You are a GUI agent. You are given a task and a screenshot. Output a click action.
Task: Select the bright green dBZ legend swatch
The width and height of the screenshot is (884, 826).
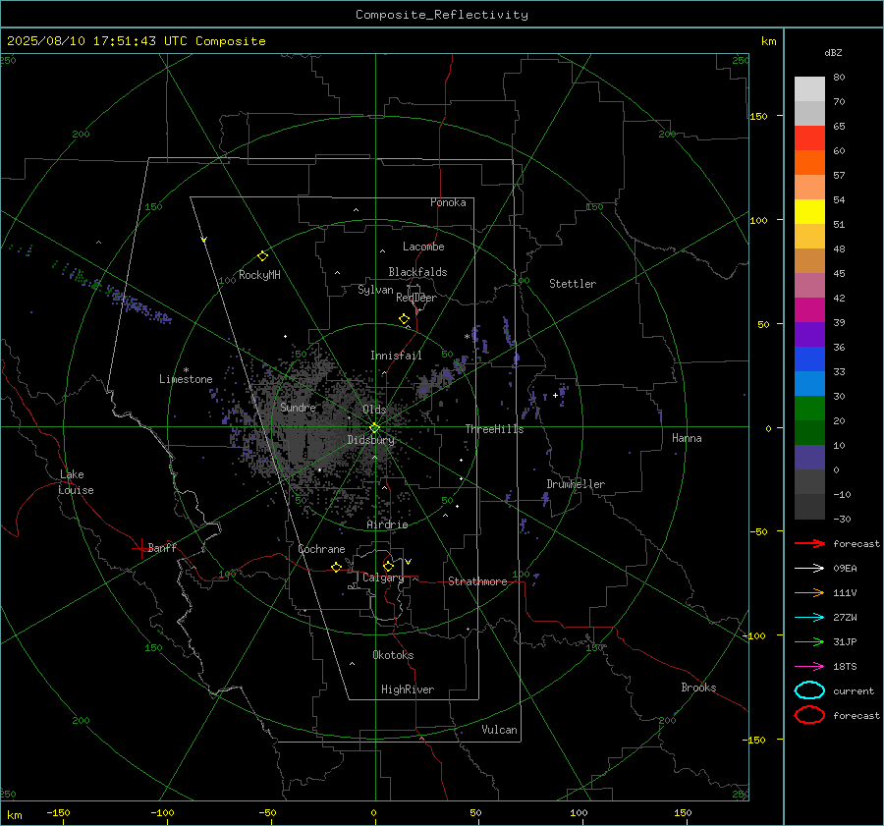(x=809, y=409)
